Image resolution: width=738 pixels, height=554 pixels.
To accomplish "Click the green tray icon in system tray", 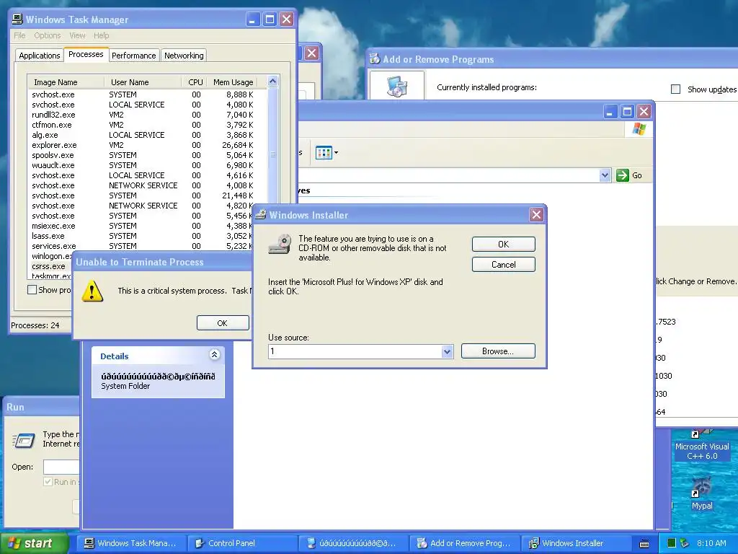I will pyautogui.click(x=672, y=543).
